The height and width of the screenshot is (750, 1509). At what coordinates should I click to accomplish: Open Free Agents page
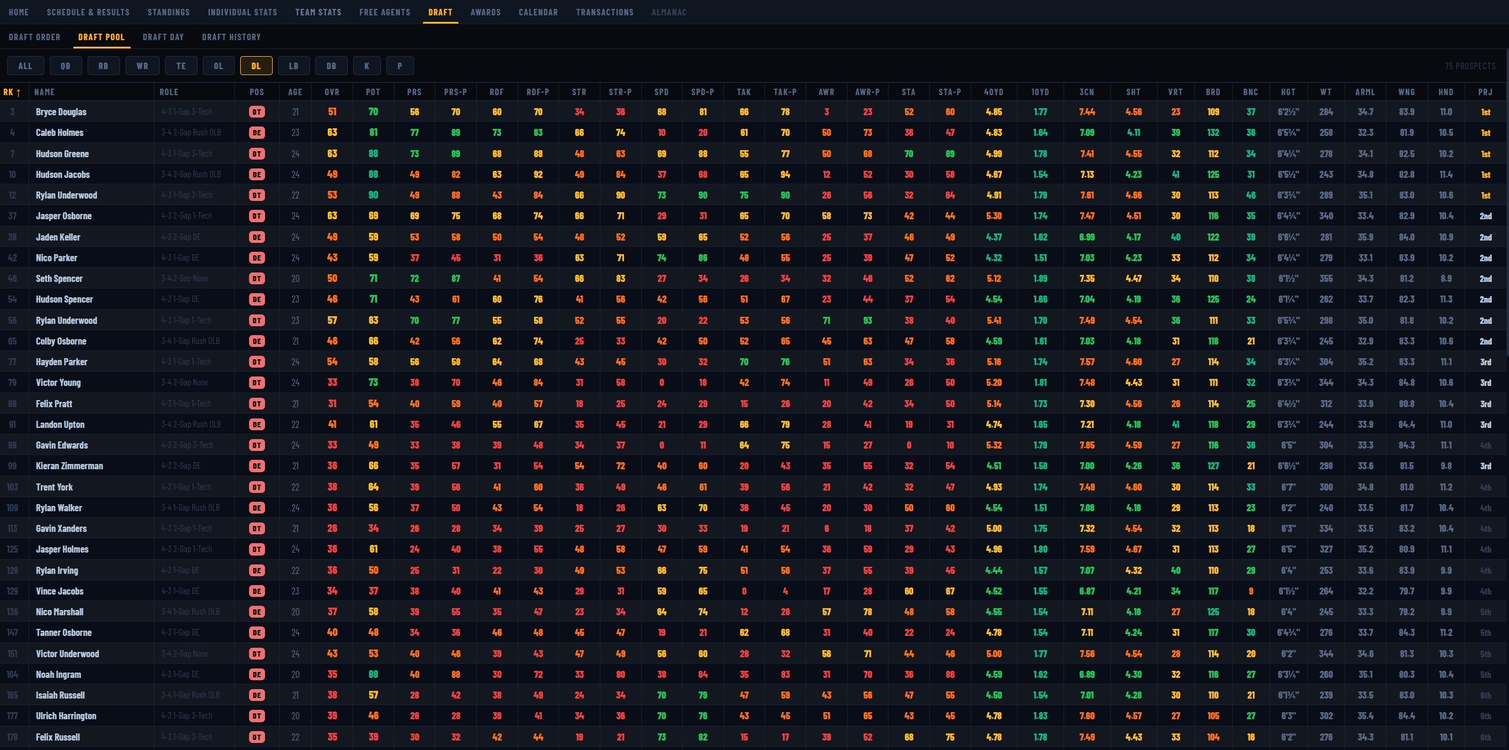[384, 12]
